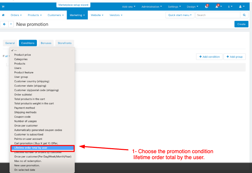Click the Add condition button
The height and width of the screenshot is (173, 252).
tap(209, 57)
